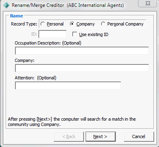
Task: Click the 'Occupation Description: (Optional)' label
Action: [48, 43]
